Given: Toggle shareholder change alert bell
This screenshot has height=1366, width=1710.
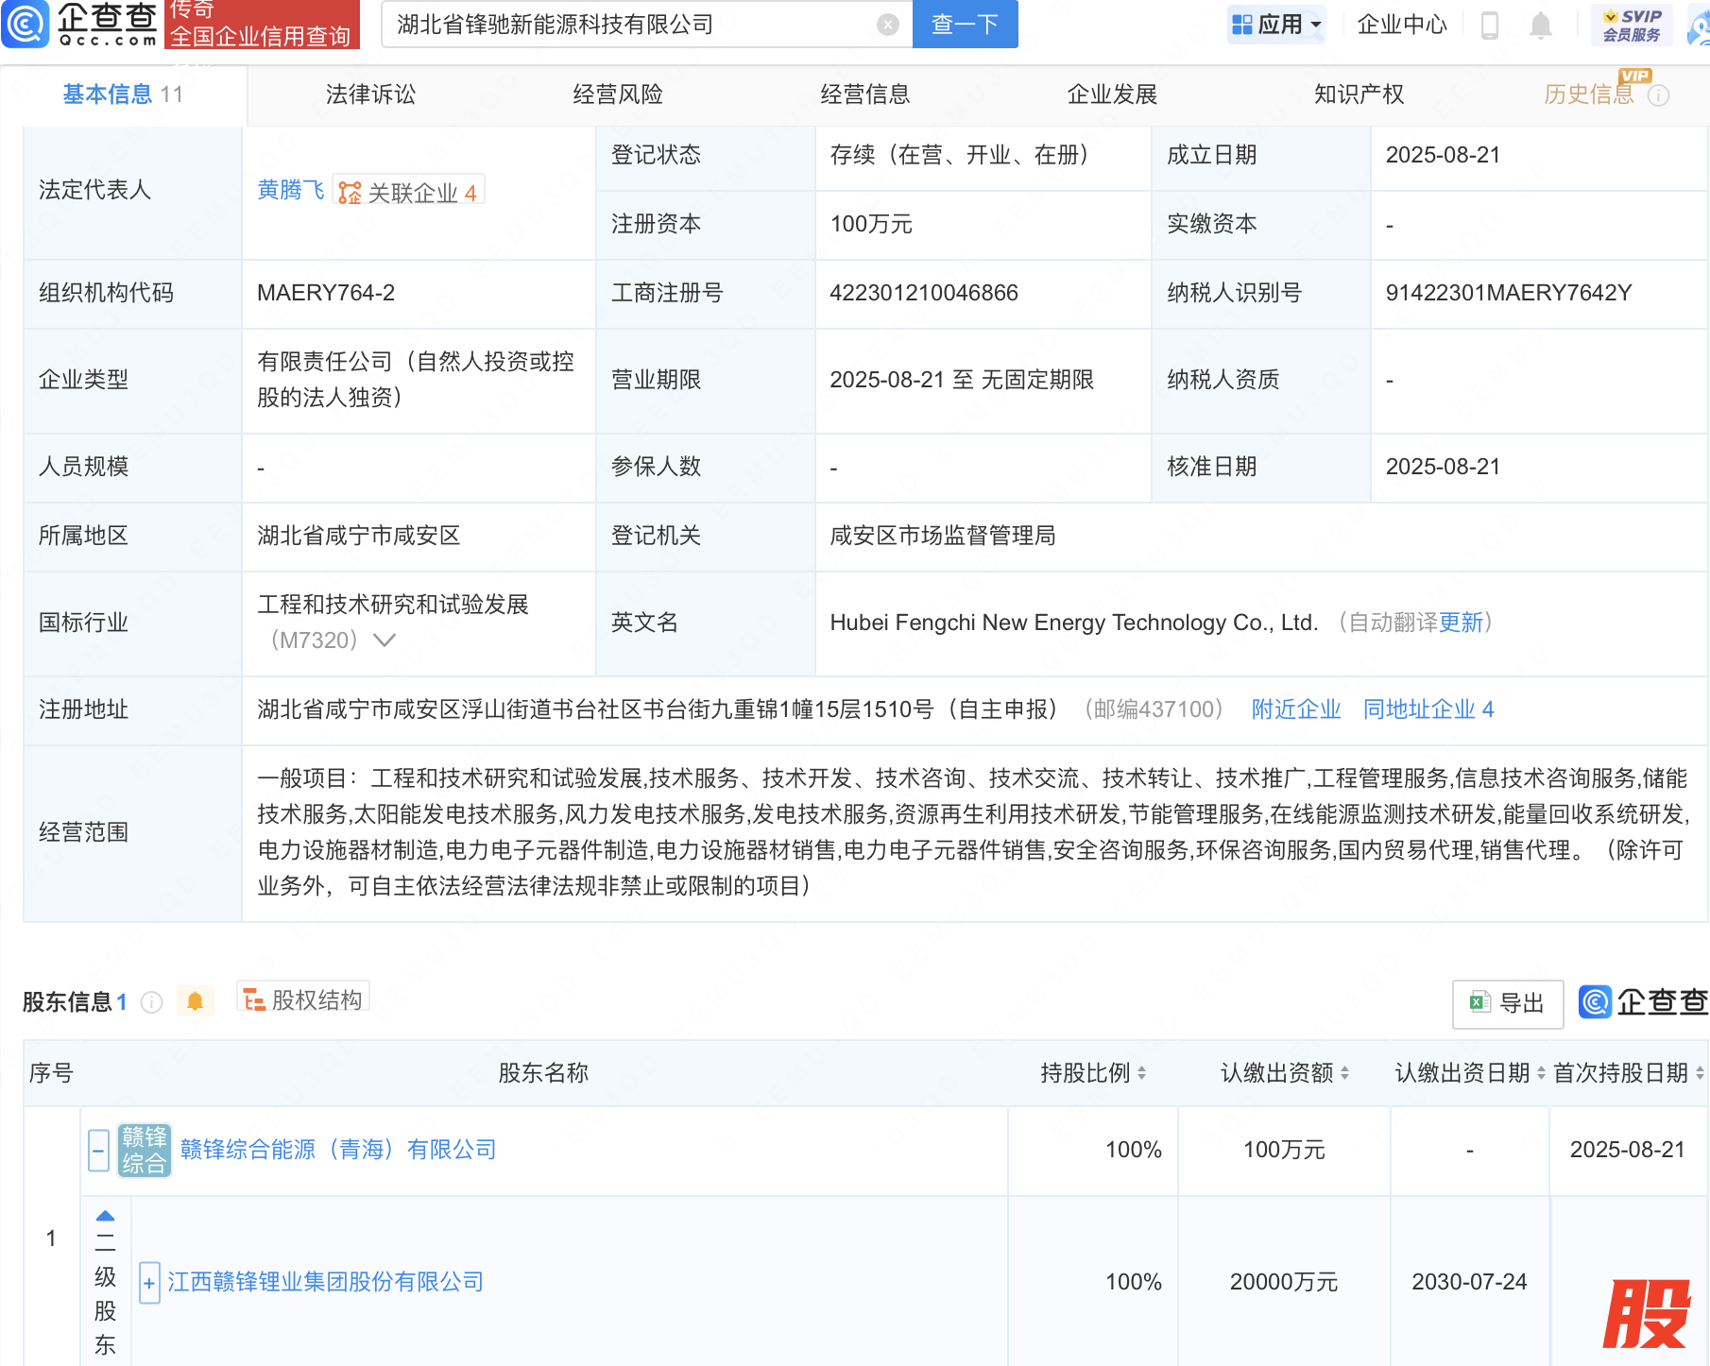Looking at the screenshot, I should point(195,1001).
